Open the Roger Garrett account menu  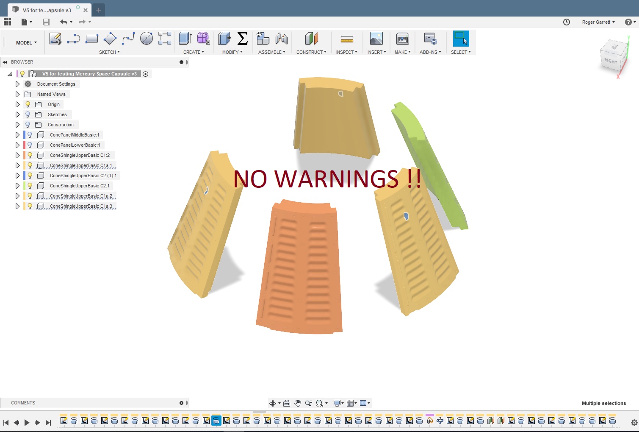point(598,22)
